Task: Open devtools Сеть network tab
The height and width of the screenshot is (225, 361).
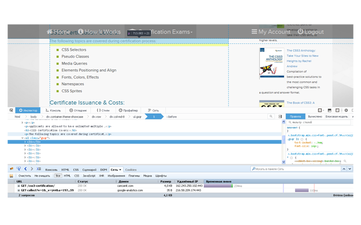Action: 153,110
